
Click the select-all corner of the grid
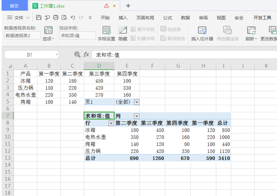(8, 66)
